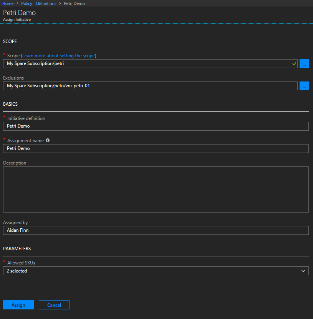The height and width of the screenshot is (319, 313).
Task: Click the Assignment name input field
Action: [x=156, y=148]
